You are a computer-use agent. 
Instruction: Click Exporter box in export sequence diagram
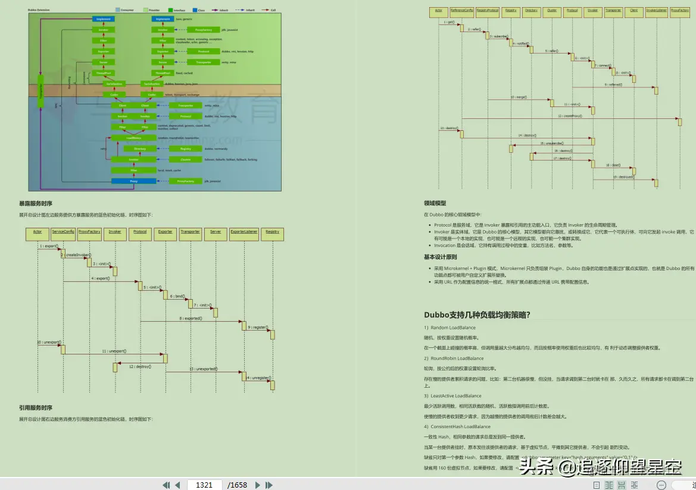tap(165, 234)
